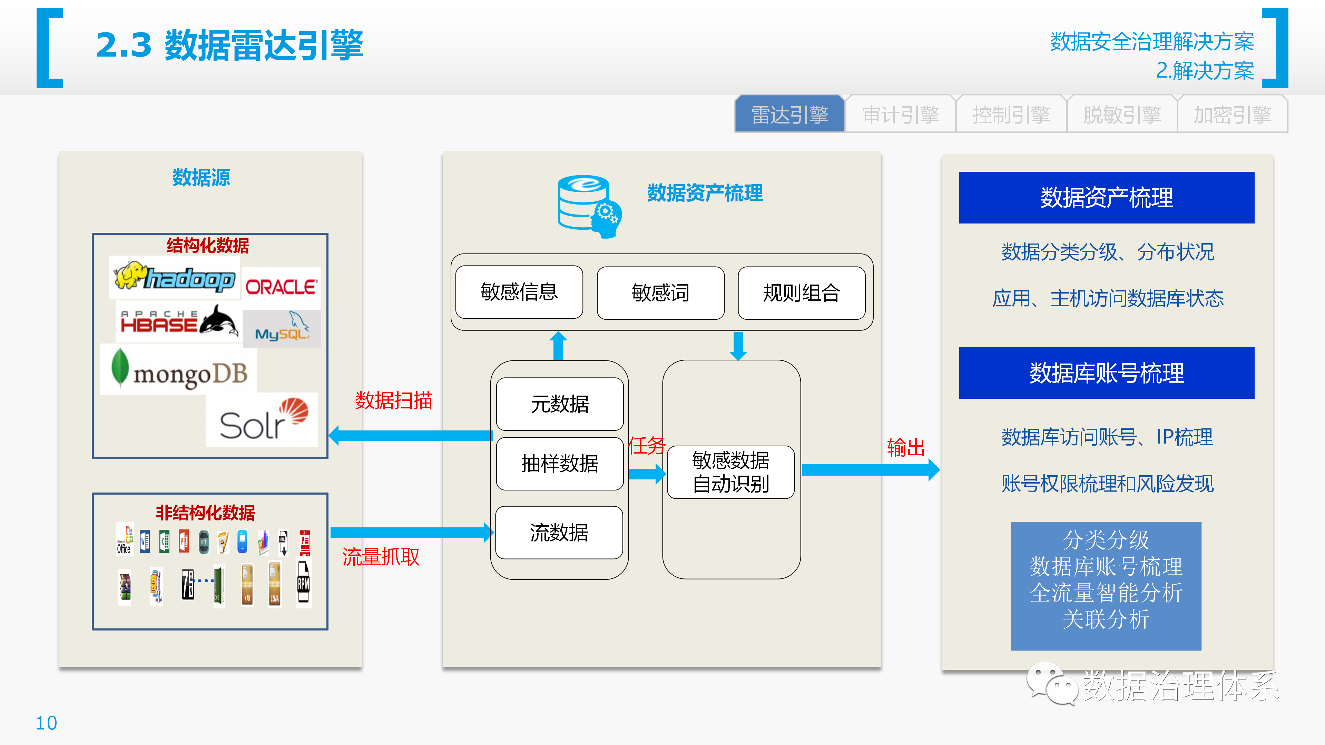The image size is (1325, 745).
Task: Click the WeChat logo watermark
Action: 1052,683
